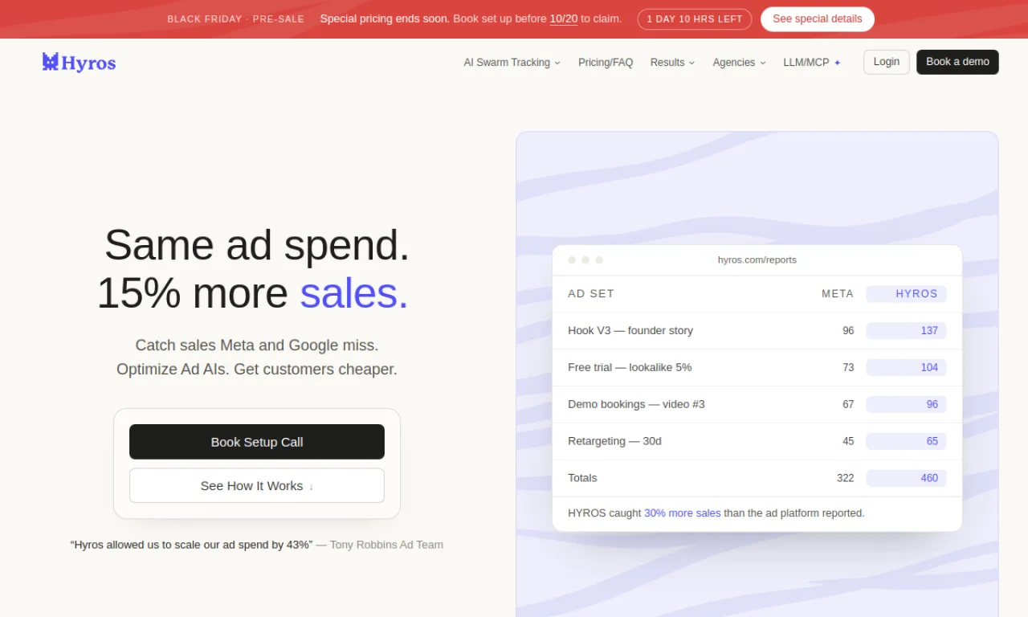Click the Hyros total value 460
This screenshot has height=617, width=1028.
906,478
